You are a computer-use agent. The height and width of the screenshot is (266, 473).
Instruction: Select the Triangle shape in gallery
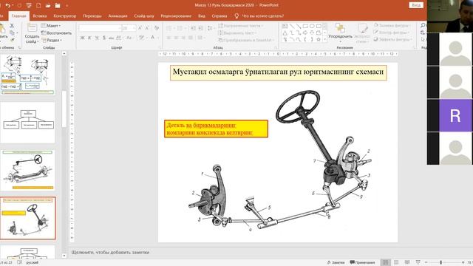285,33
